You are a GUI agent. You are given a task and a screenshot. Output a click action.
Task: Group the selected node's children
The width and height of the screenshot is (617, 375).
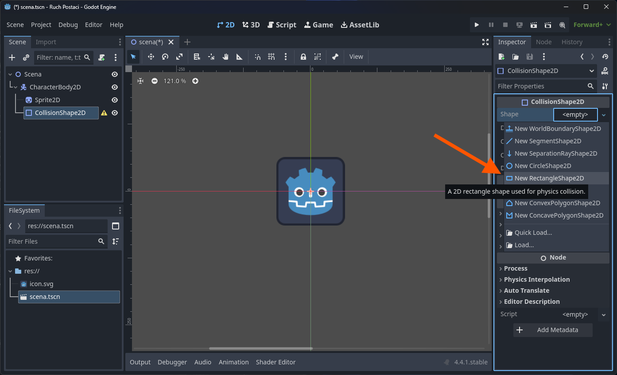(x=318, y=57)
